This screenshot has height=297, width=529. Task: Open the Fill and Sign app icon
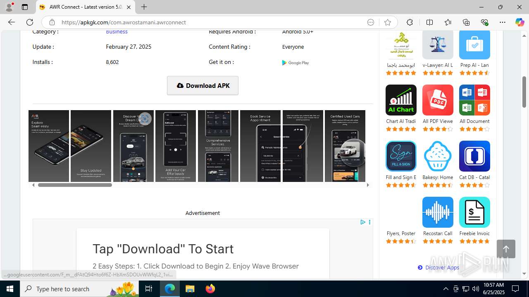tap(401, 156)
